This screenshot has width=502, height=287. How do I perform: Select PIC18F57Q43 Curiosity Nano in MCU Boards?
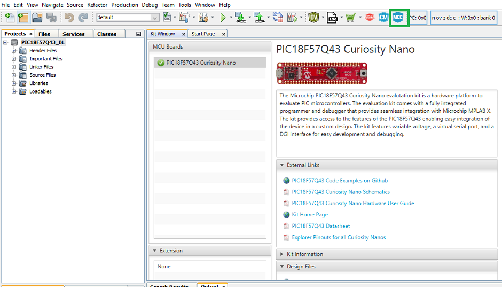(201, 63)
